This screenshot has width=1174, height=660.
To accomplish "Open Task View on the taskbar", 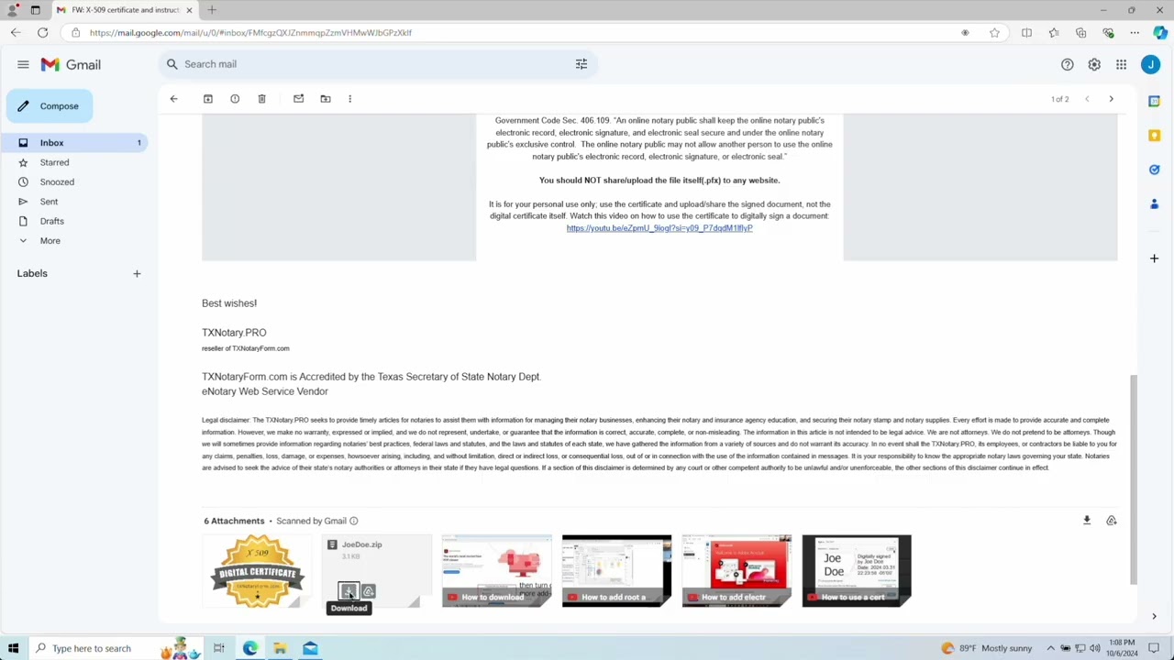I will tap(219, 649).
